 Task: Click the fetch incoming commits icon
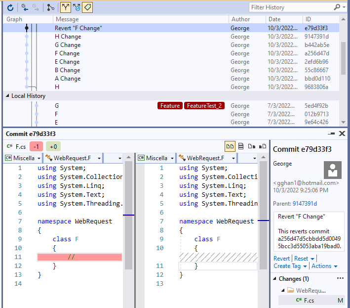point(25,7)
